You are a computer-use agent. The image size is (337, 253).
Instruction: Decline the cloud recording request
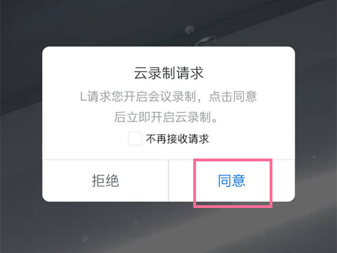[106, 181]
